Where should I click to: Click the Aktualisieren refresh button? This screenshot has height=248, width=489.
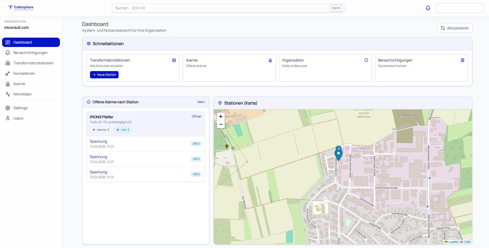pyautogui.click(x=454, y=28)
